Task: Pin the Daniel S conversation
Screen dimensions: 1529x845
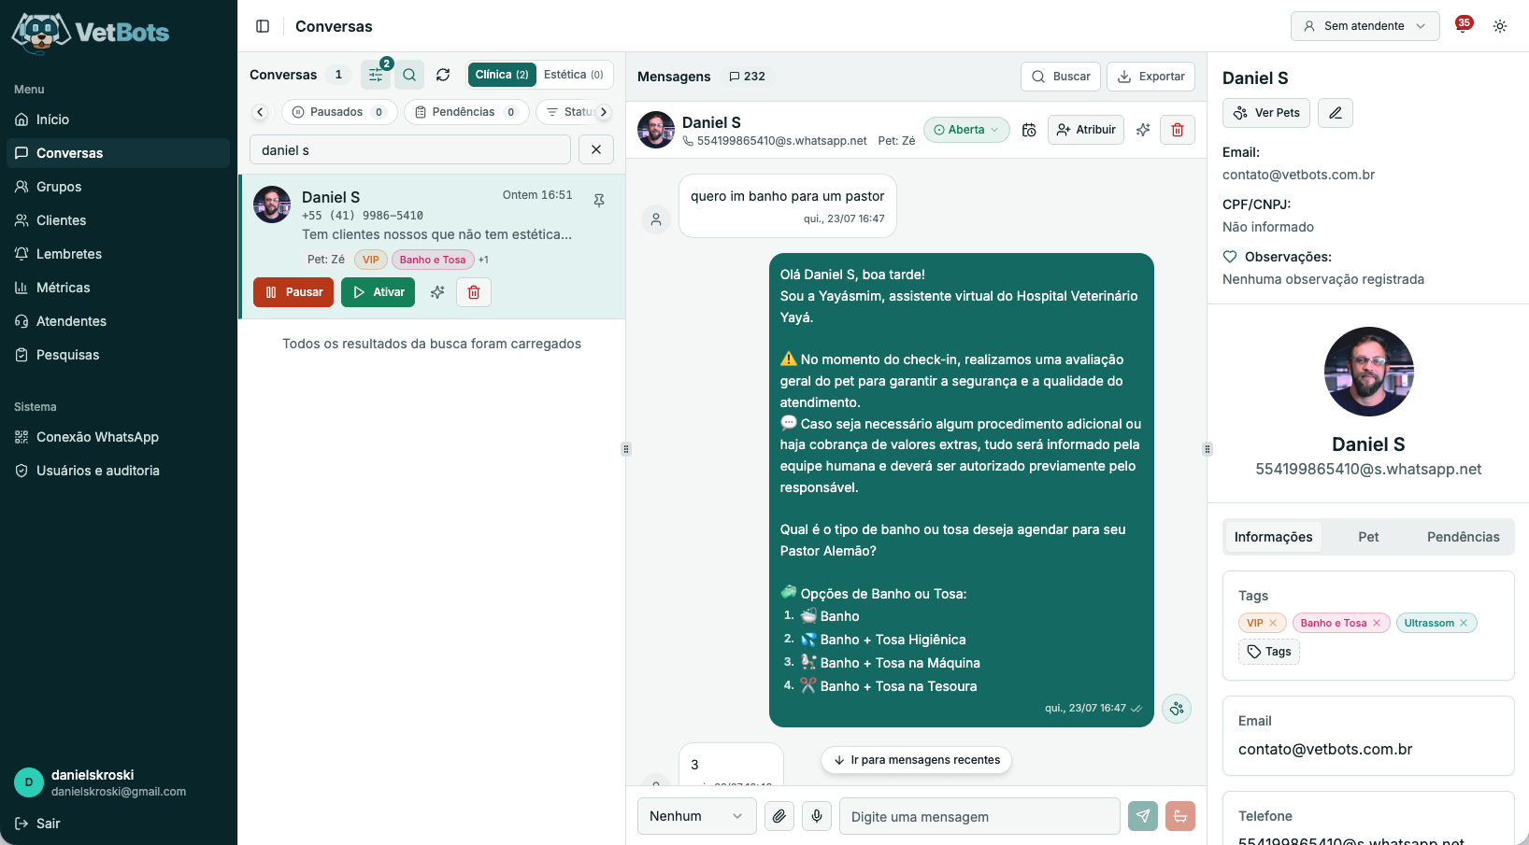Action: click(x=599, y=200)
